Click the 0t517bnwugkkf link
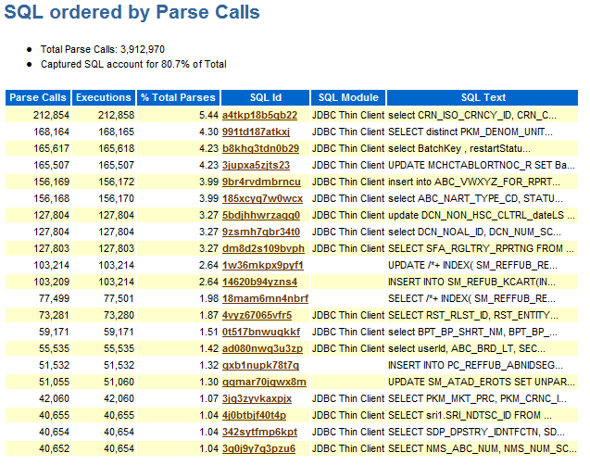Image resolution: width=590 pixels, height=465 pixels. [x=261, y=332]
